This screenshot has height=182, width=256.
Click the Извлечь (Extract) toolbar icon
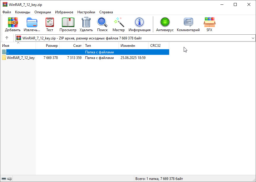32,22
